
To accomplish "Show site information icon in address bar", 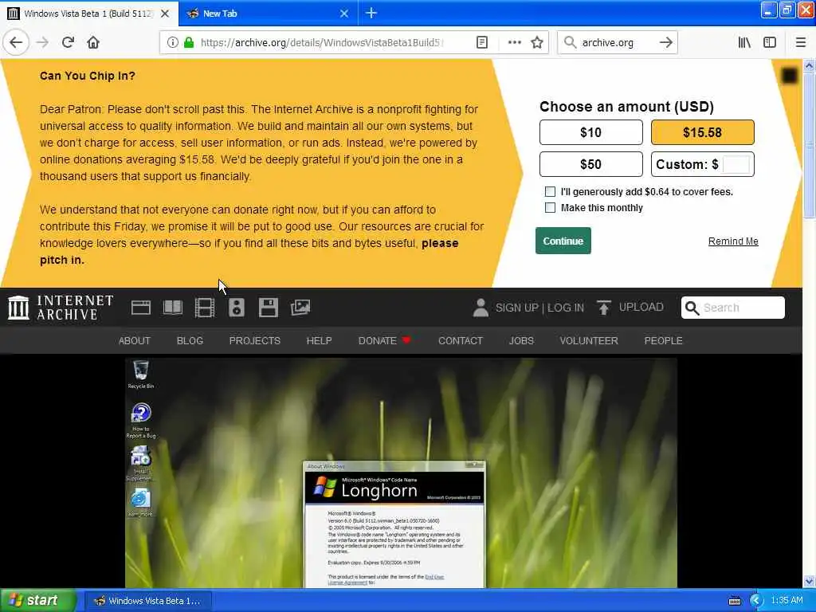I will pos(172,43).
